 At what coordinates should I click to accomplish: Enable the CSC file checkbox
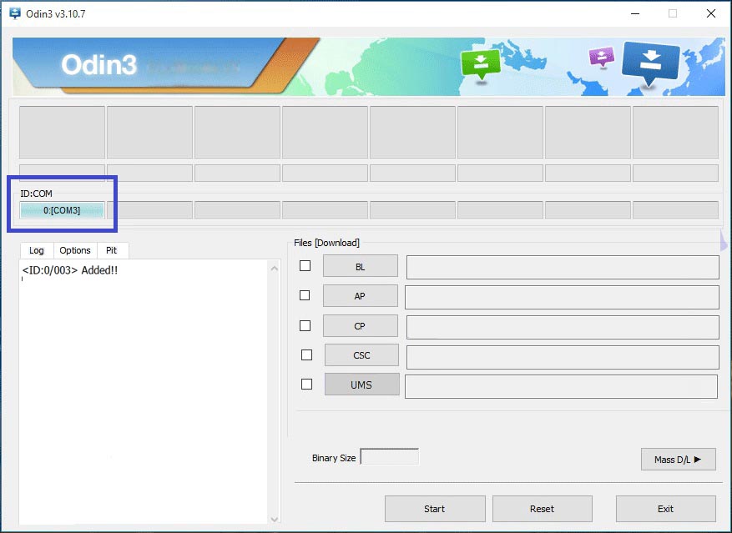pyautogui.click(x=306, y=354)
